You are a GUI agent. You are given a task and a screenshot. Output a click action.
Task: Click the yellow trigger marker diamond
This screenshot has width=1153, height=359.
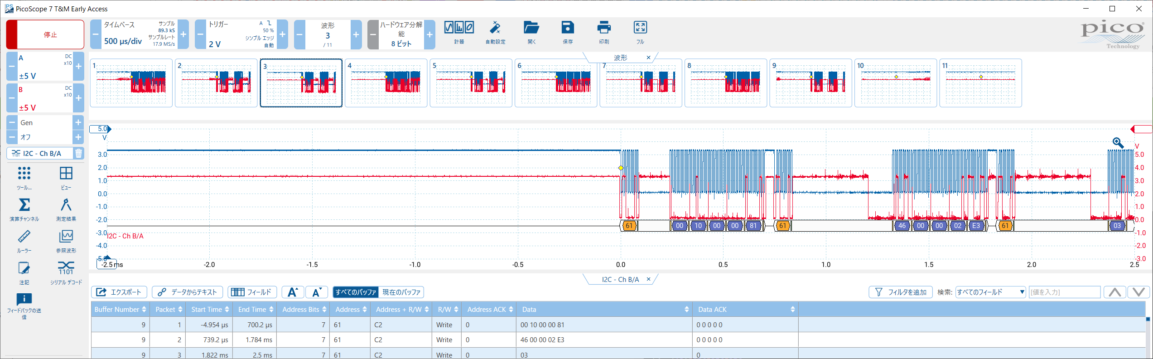click(621, 168)
